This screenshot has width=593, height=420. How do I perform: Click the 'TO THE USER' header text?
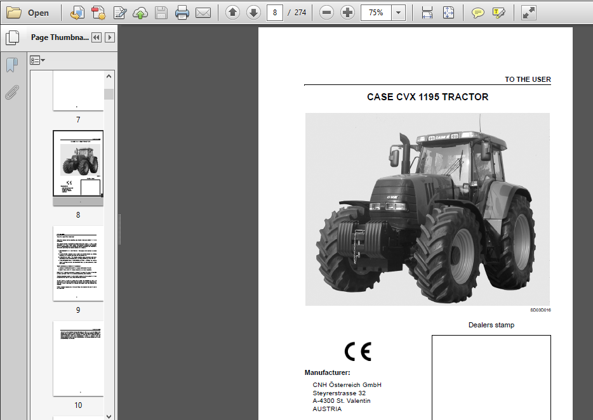click(x=528, y=79)
